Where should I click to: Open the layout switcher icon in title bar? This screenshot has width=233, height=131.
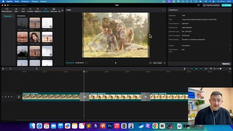198,5
